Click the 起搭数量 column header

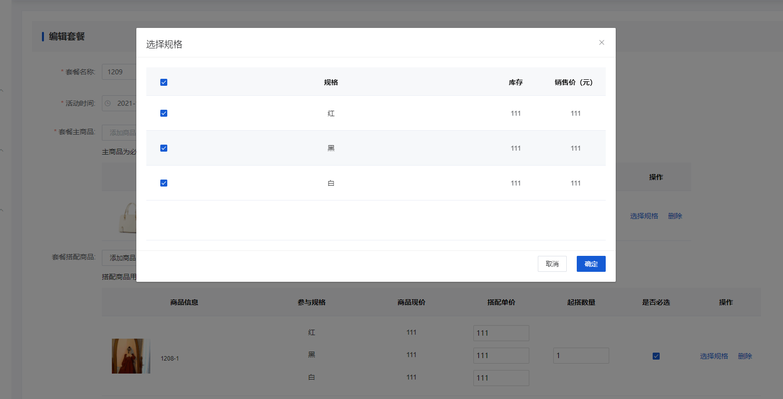[581, 302]
